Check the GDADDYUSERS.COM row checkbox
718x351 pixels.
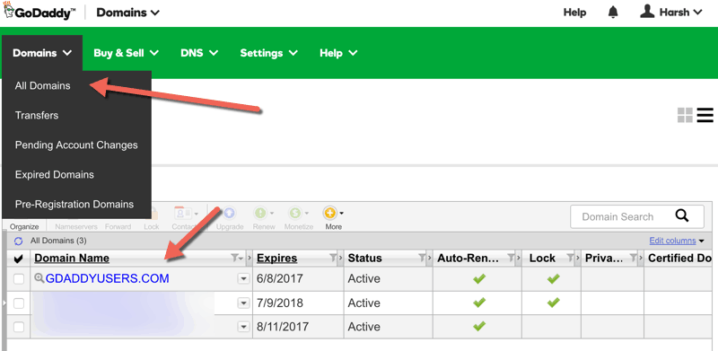19,278
